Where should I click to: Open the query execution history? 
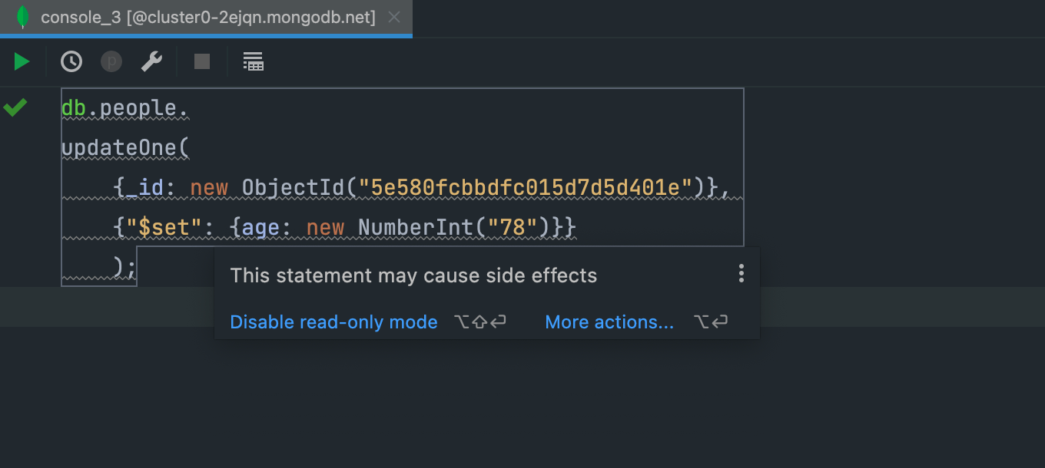(x=71, y=61)
